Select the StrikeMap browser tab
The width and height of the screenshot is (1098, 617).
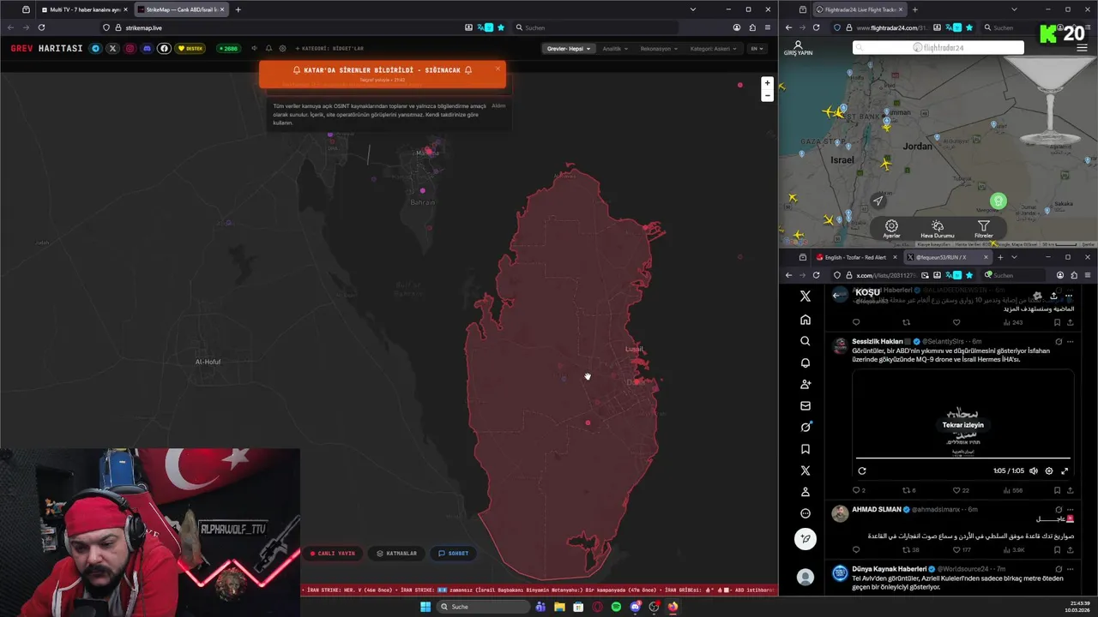point(180,9)
